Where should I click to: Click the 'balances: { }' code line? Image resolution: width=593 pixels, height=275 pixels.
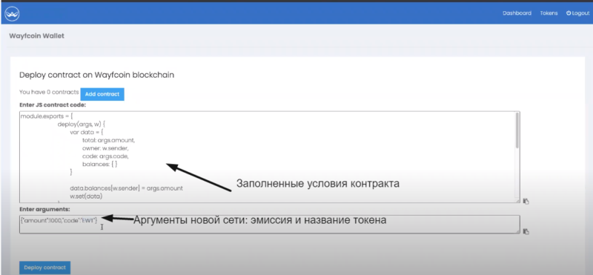(101, 164)
